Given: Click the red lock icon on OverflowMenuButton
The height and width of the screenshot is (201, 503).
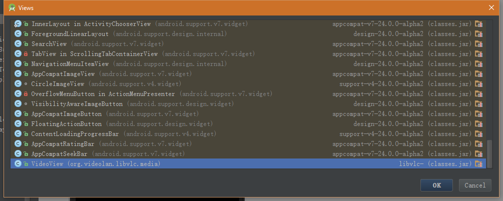Looking at the screenshot, I should coord(26,94).
